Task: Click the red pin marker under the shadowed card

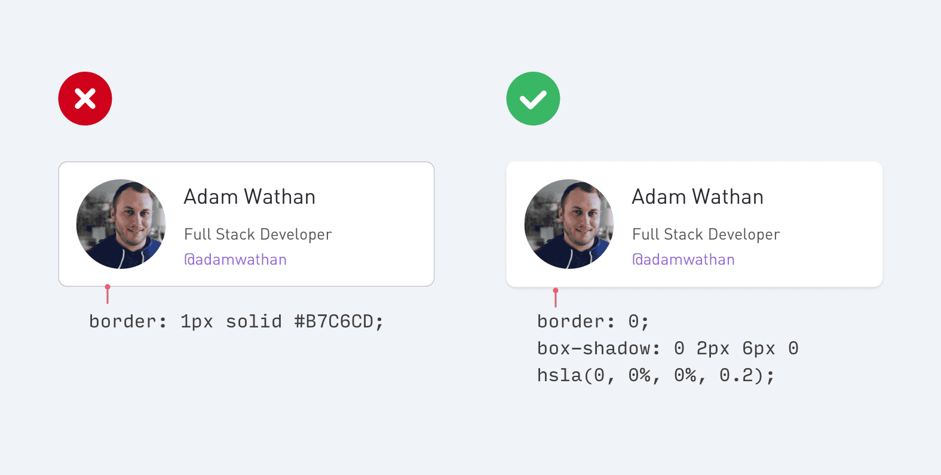Action: point(556,296)
